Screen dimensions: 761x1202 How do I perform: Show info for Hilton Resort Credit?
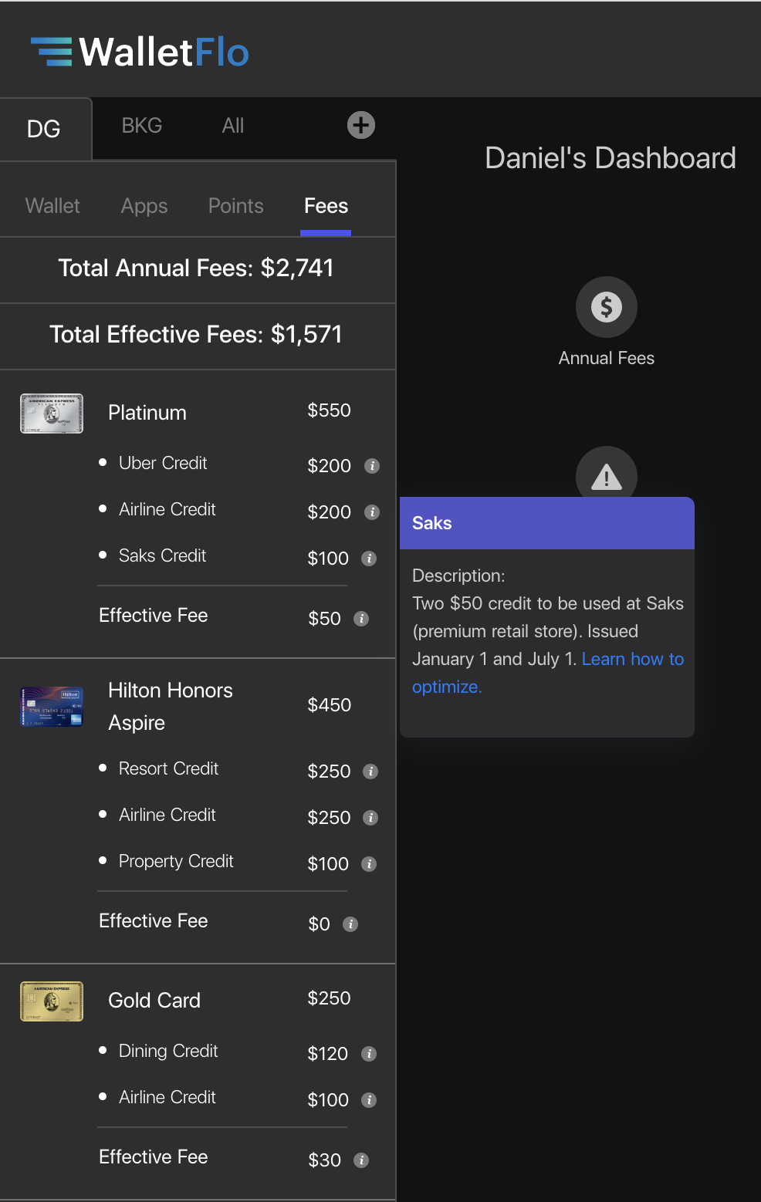(x=370, y=772)
